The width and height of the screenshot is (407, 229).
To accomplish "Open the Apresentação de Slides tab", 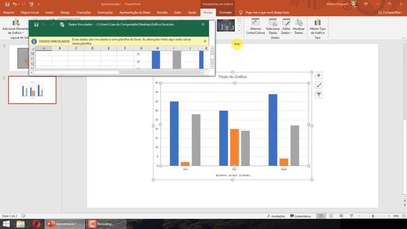I will coord(135,13).
